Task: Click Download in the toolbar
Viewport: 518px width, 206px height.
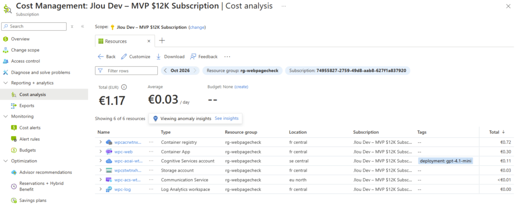Action: tap(170, 57)
